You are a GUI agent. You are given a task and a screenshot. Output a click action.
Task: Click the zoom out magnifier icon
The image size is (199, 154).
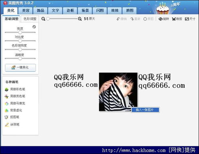coord(43,19)
